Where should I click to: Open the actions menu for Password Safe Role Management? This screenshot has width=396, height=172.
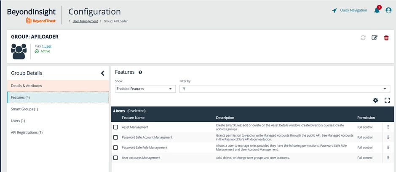point(388,148)
